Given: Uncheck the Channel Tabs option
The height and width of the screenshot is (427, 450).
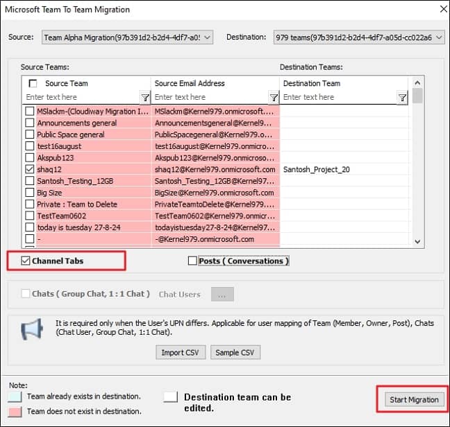Looking at the screenshot, I should [x=26, y=261].
